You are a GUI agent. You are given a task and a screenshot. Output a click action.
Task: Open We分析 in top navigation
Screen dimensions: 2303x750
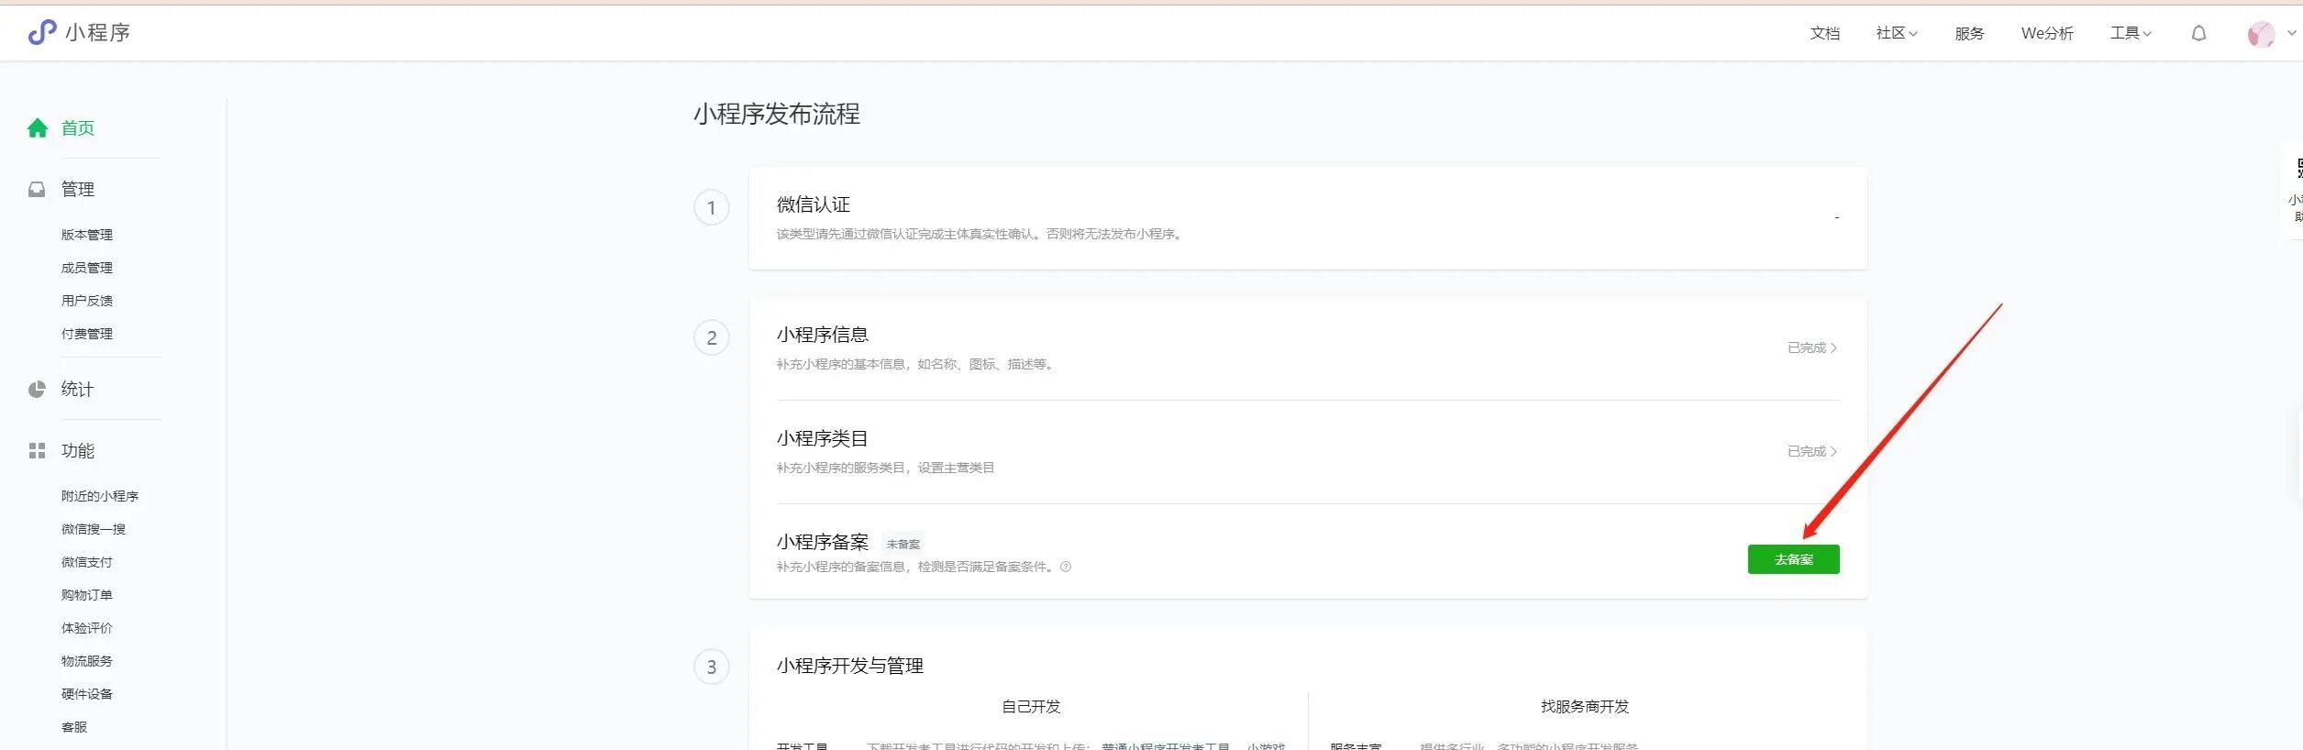tap(2047, 33)
